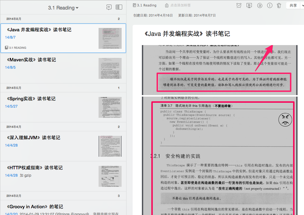
Task: Click the 14/8/7 date of Java note
Action: click(x=10, y=37)
